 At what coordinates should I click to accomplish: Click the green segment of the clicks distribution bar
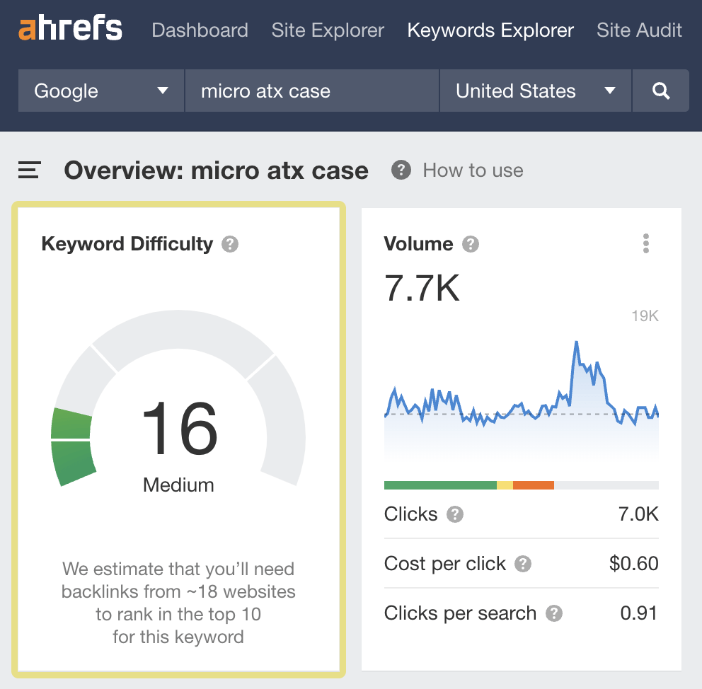(x=439, y=485)
